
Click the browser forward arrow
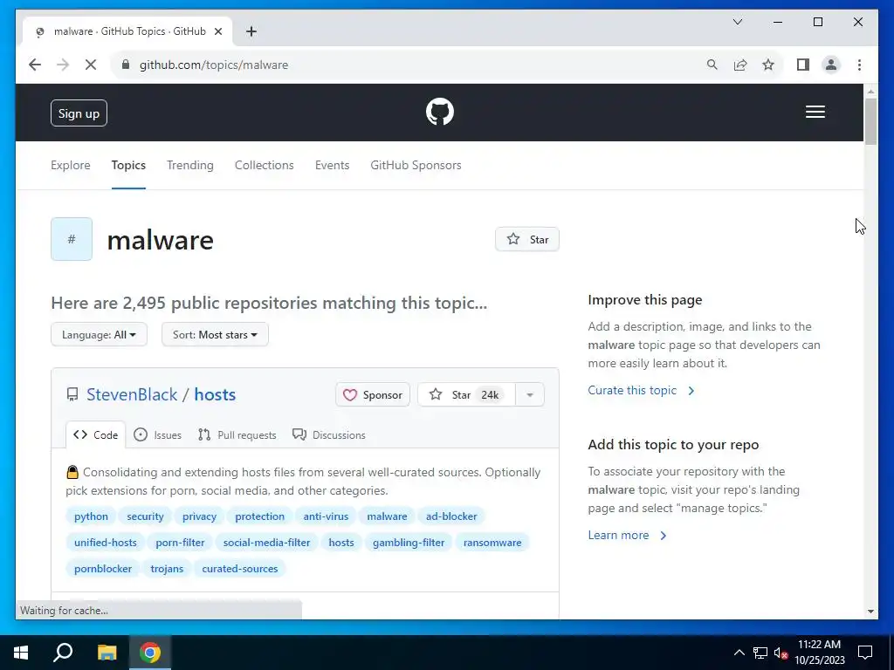(63, 65)
